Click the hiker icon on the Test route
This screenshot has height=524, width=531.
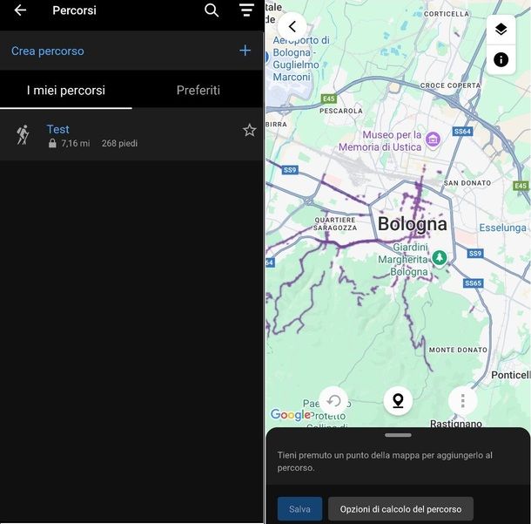[x=23, y=135]
